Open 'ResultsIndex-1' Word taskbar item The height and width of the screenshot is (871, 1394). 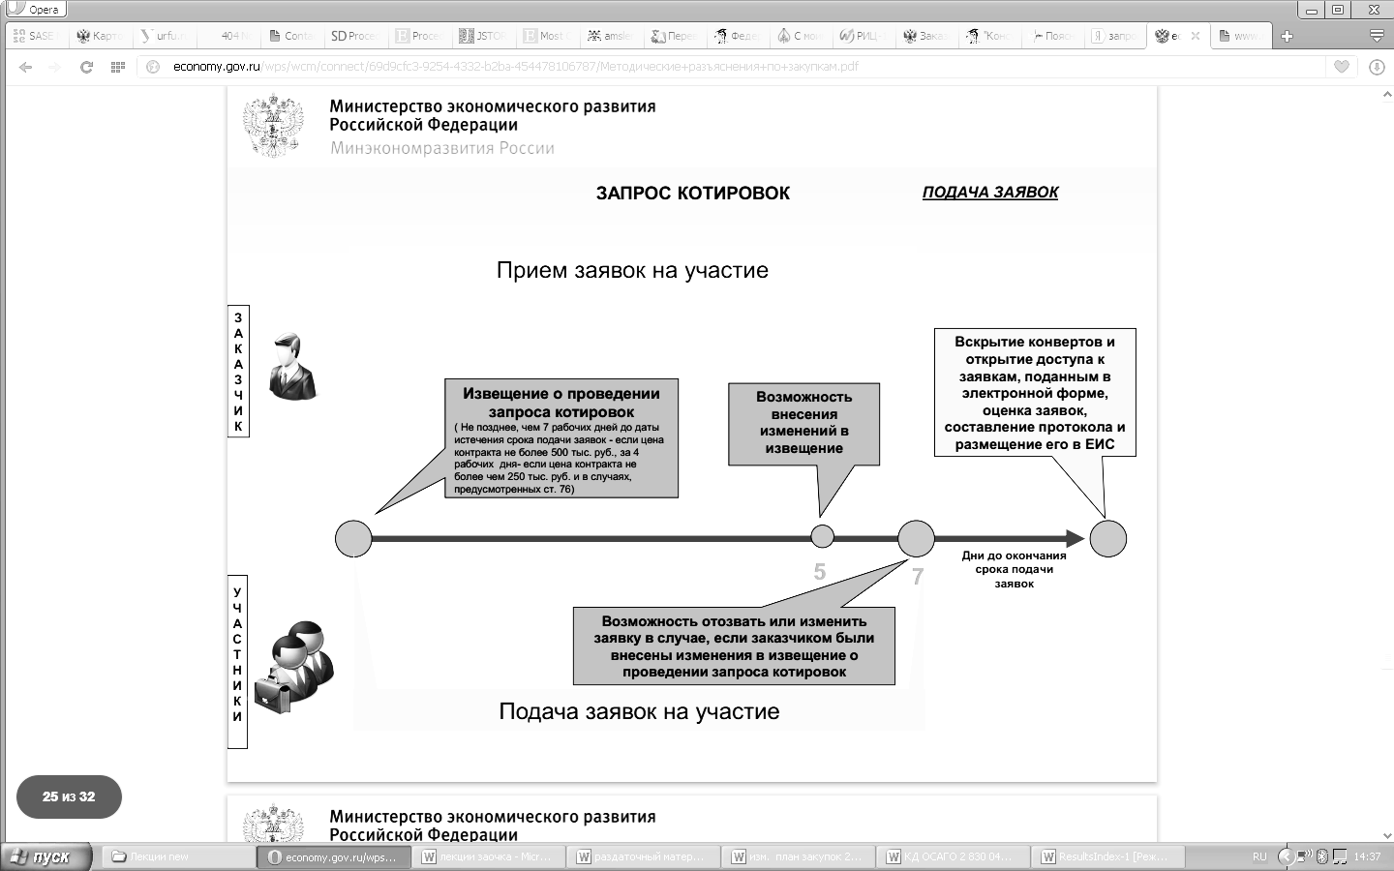1106,856
